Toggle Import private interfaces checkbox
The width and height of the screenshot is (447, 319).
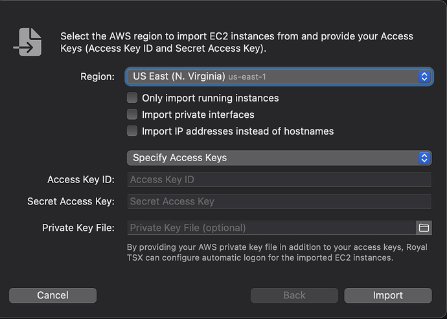point(132,115)
